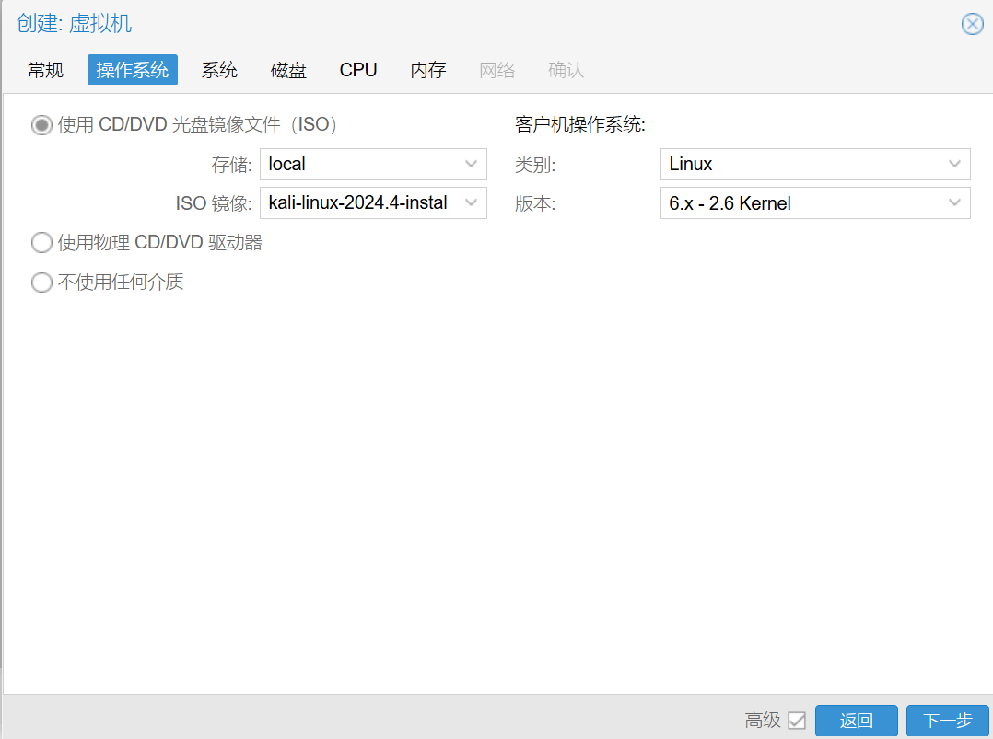This screenshot has height=739, width=993.
Task: Select the 不使用任何介质 radio option
Action: [41, 283]
